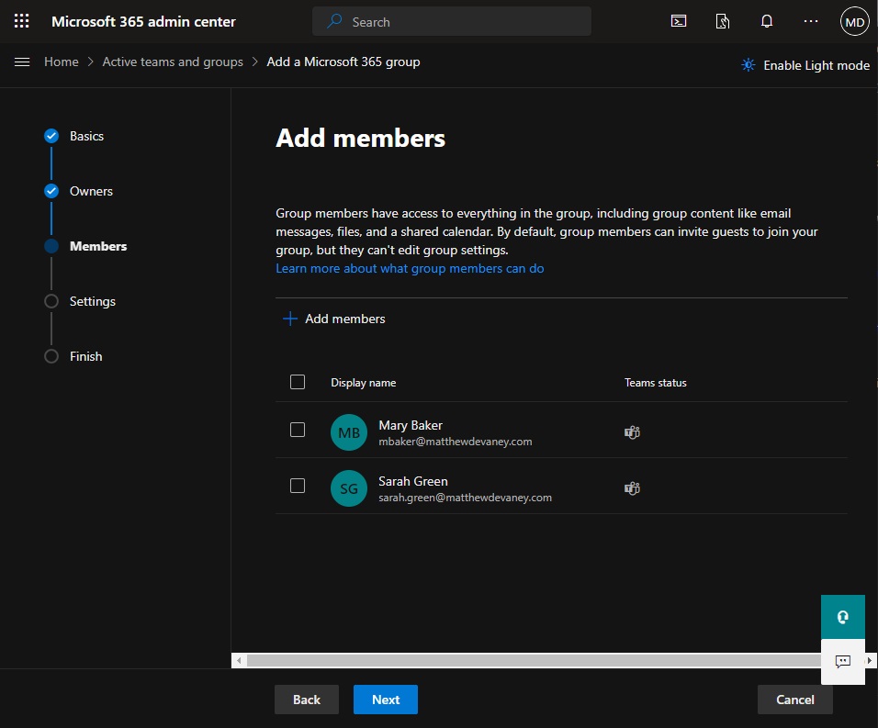Click the Finish step circle indicator

click(51, 356)
